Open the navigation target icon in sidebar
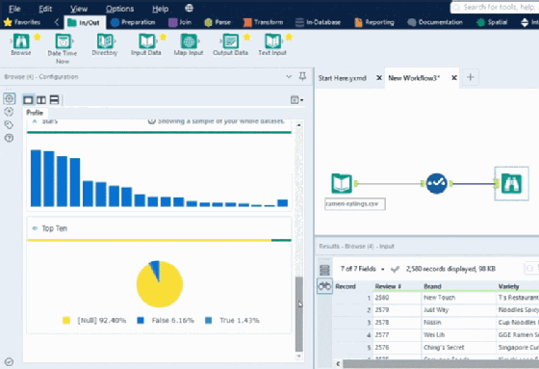Viewport: 539px width, 369px height. click(x=9, y=112)
